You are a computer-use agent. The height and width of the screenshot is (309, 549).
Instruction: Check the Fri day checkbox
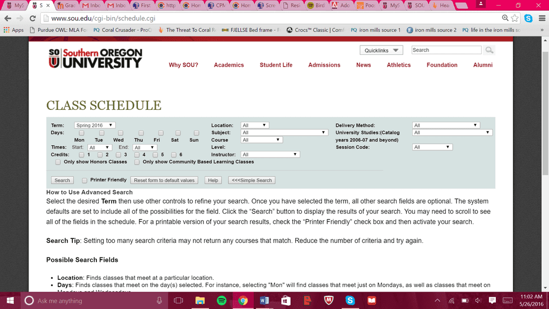[x=161, y=133]
